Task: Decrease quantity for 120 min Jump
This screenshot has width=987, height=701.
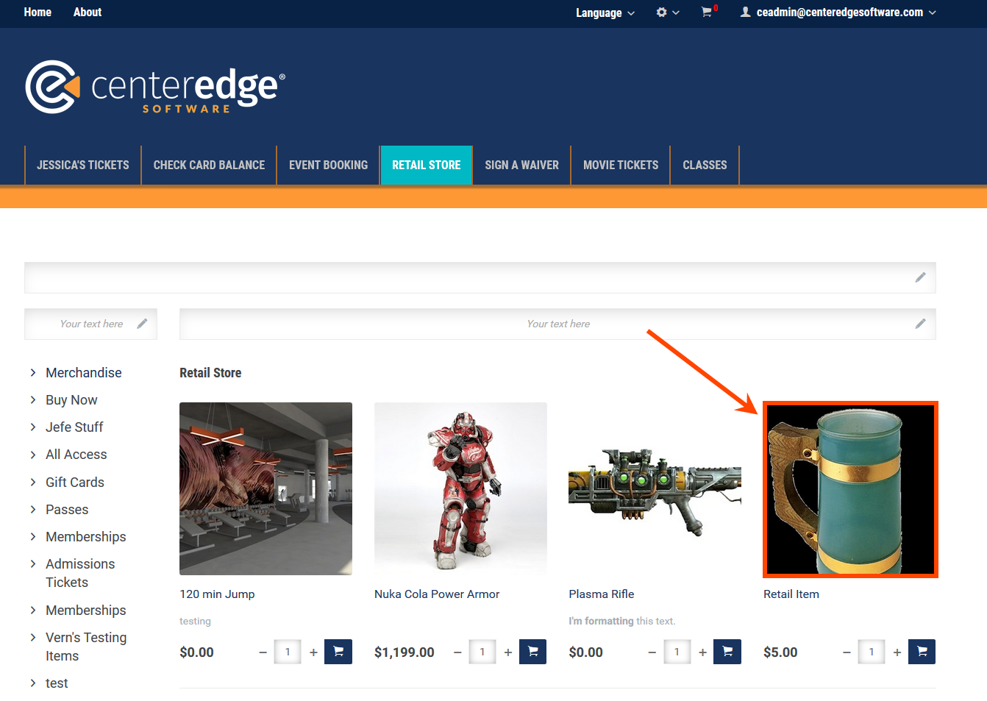Action: point(263,652)
